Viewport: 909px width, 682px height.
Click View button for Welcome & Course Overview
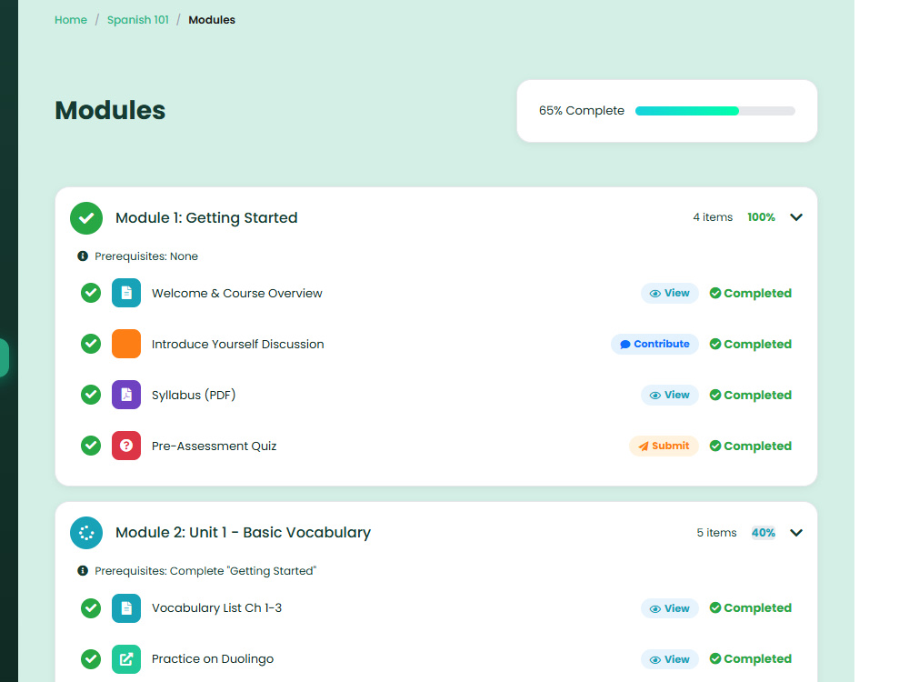tap(670, 294)
